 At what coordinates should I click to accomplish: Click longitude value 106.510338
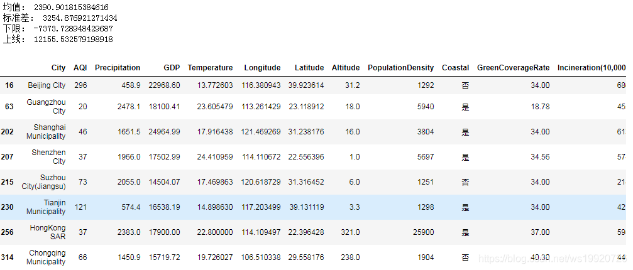click(261, 257)
